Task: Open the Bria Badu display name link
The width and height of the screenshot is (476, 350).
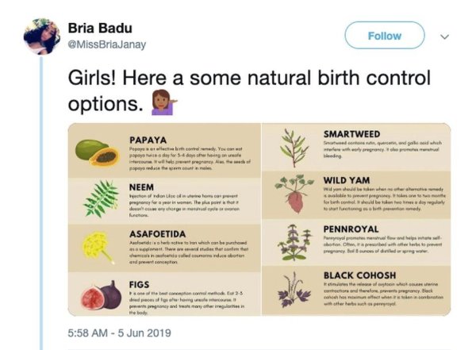Action: [x=100, y=28]
